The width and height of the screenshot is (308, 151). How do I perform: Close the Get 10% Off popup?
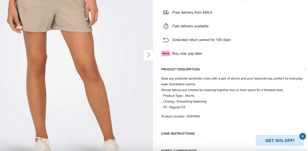(303, 136)
